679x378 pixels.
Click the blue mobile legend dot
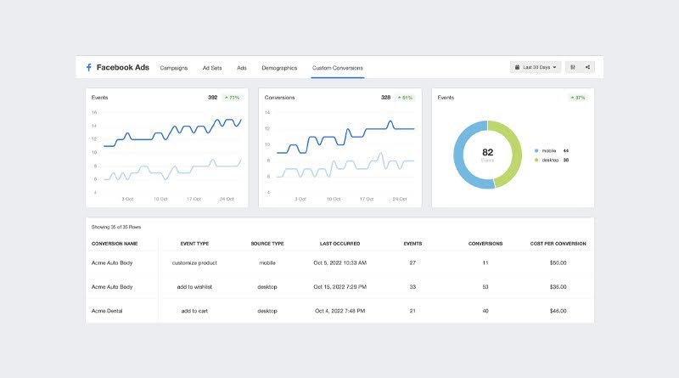click(536, 151)
